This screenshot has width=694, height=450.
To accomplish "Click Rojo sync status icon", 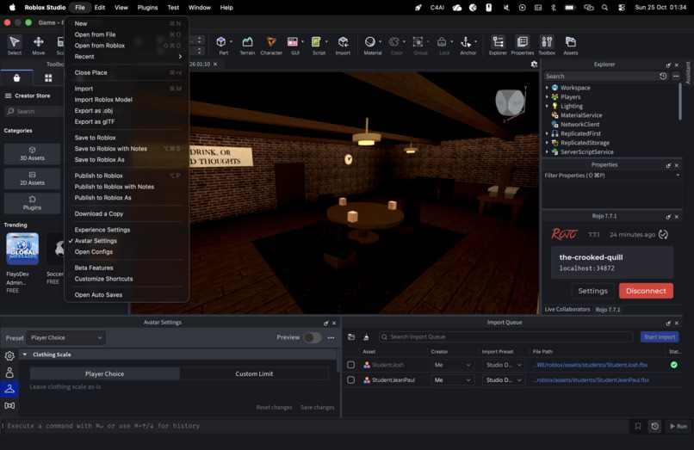I will (x=663, y=235).
